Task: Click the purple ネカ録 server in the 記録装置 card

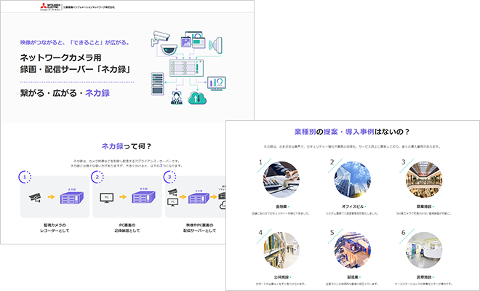Action: [x=144, y=197]
